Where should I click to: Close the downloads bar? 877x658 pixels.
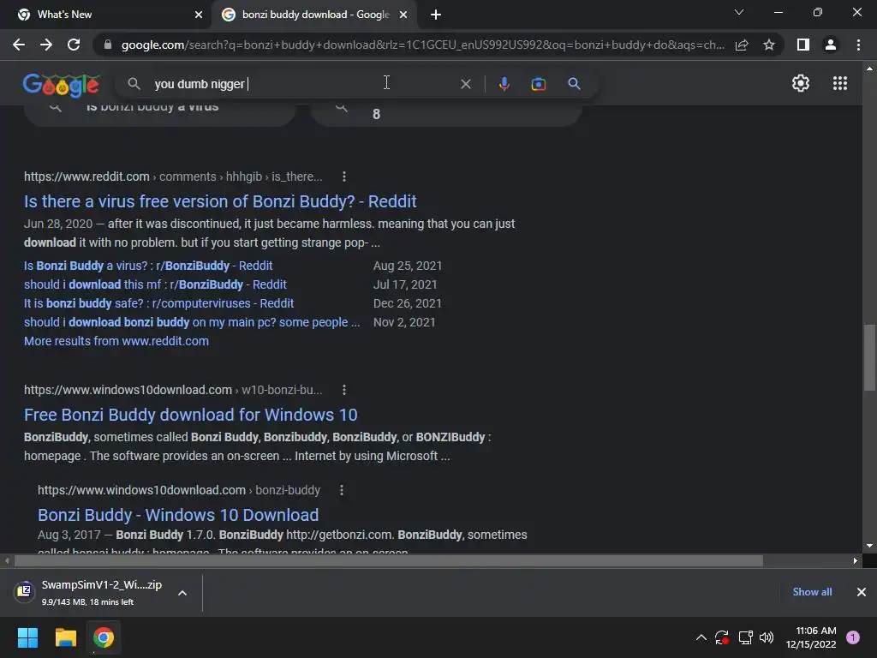tap(862, 592)
